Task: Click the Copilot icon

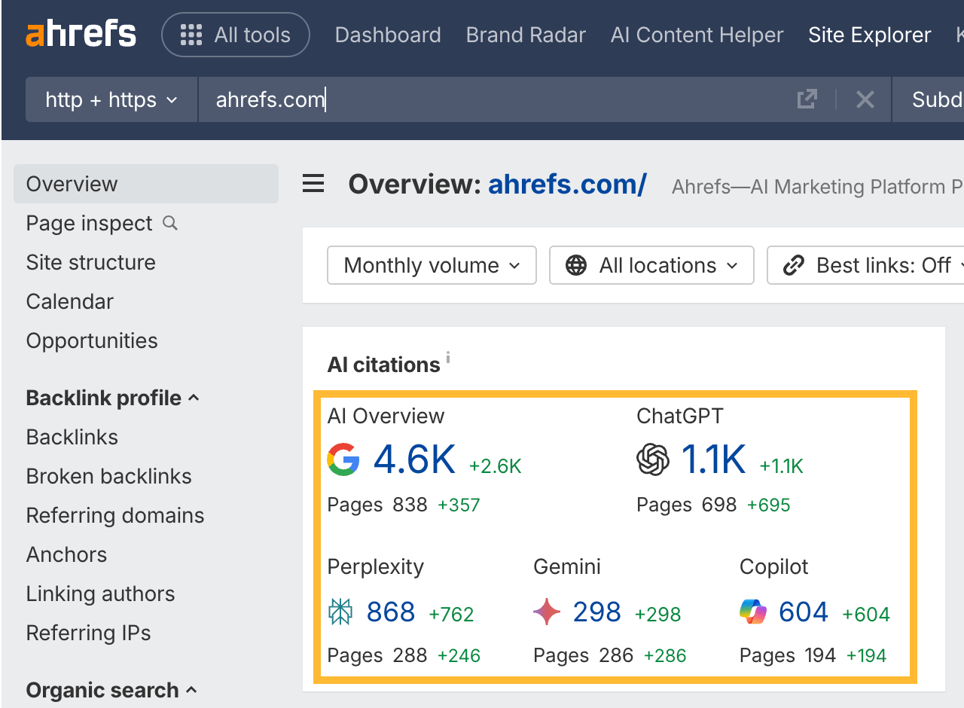Action: 754,612
